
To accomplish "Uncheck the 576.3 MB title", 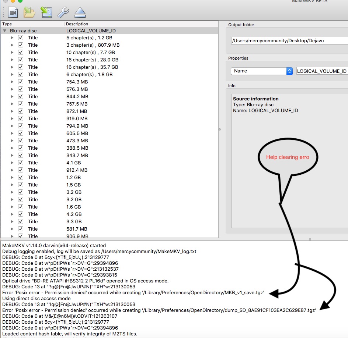I will [21, 89].
